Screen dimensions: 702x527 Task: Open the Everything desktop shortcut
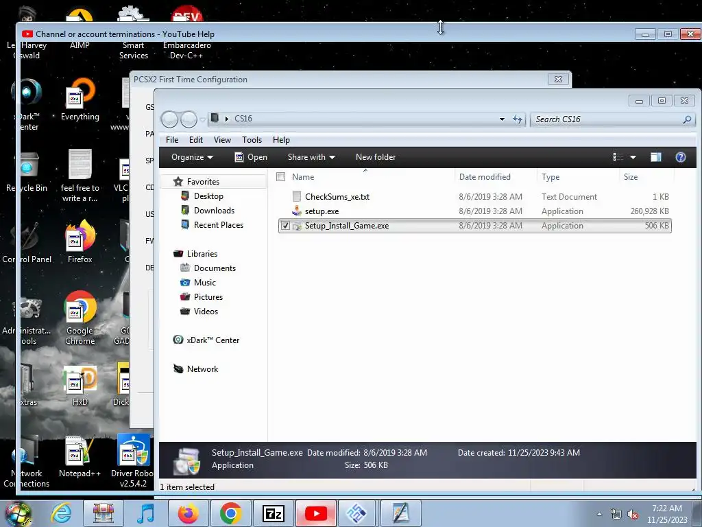coord(80,99)
